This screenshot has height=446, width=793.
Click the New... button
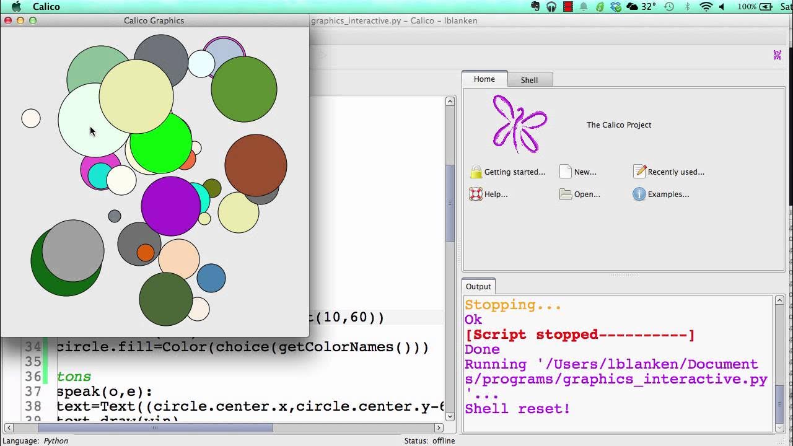[578, 172]
